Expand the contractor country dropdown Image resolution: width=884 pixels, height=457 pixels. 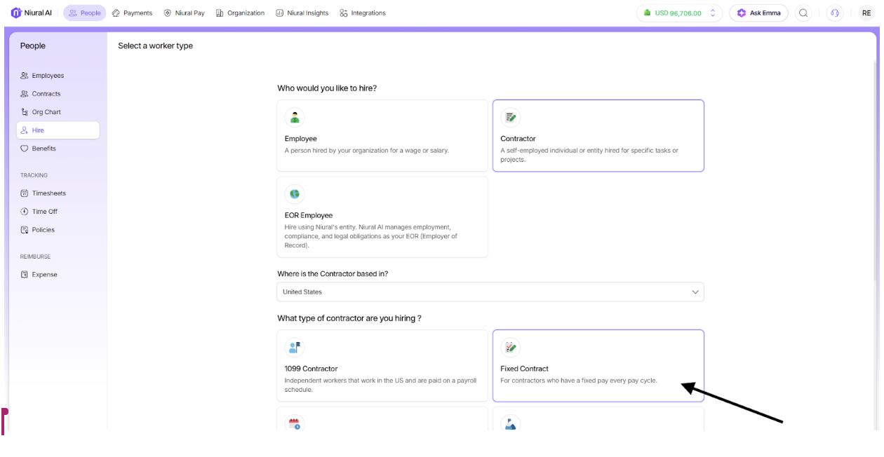click(x=490, y=292)
